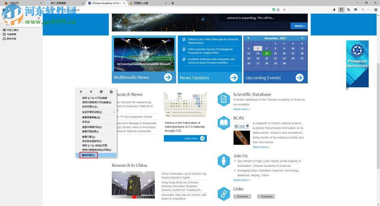Viewport: 380px width, 206px height.
Task: Choose 查看页面源代码 in the context menu
Action: pos(92,127)
